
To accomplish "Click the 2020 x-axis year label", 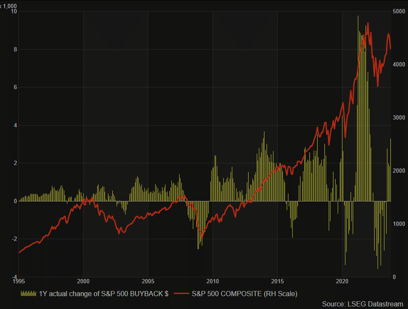I will pyautogui.click(x=342, y=281).
